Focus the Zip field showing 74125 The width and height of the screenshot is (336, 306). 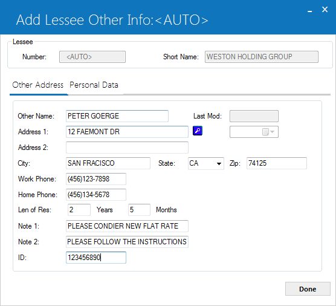pyautogui.click(x=277, y=163)
